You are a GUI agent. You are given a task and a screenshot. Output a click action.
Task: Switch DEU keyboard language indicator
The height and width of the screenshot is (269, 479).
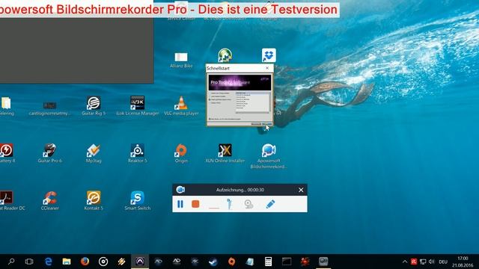443,262
